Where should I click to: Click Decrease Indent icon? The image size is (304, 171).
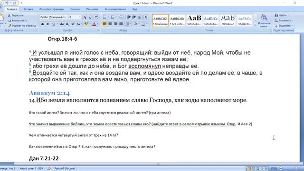[129, 17]
